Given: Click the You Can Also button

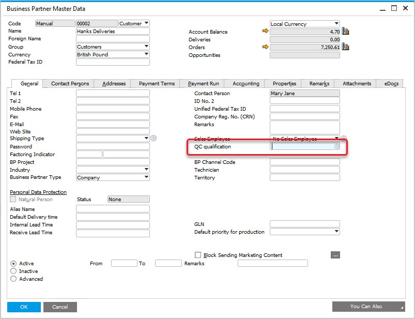Looking at the screenshot, I should tap(368, 307).
